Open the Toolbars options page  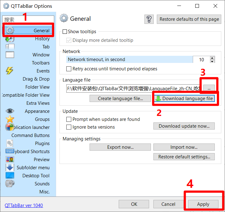tap(41, 63)
